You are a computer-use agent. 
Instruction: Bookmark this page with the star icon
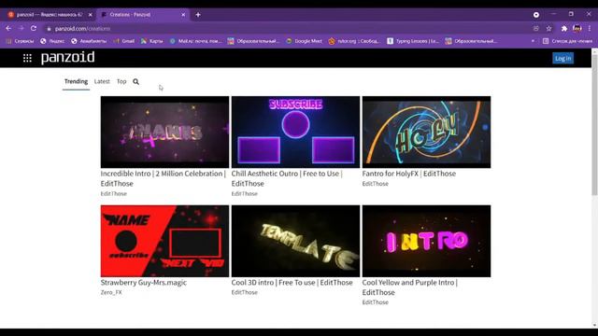pyautogui.click(x=548, y=29)
